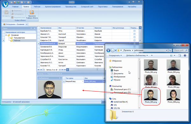The height and width of the screenshot is (124, 191).
Task: Click the Выделить все command
Action: tap(18, 18)
